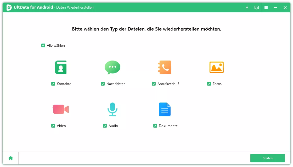This screenshot has height=167, width=293.
Task: Click the Nachrichten speech bubble icon
Action: [x=112, y=67]
